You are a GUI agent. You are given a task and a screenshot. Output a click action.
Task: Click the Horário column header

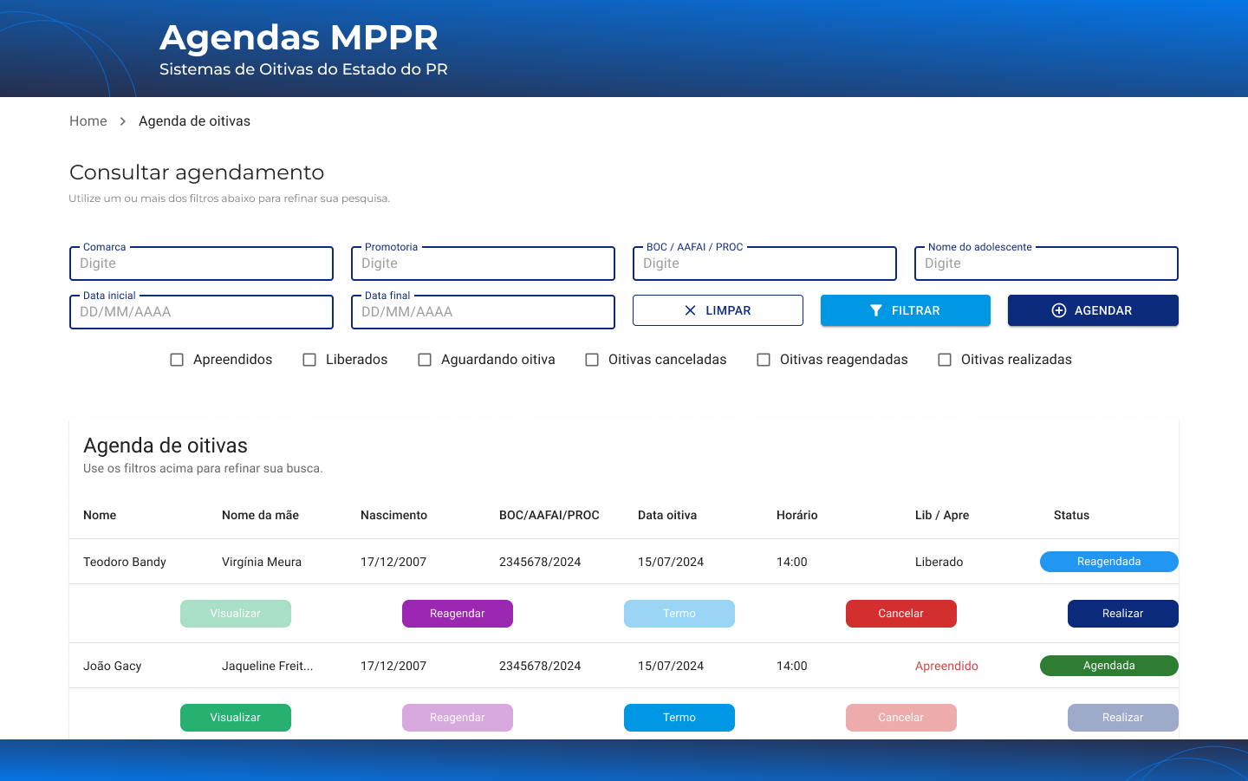[x=797, y=515]
